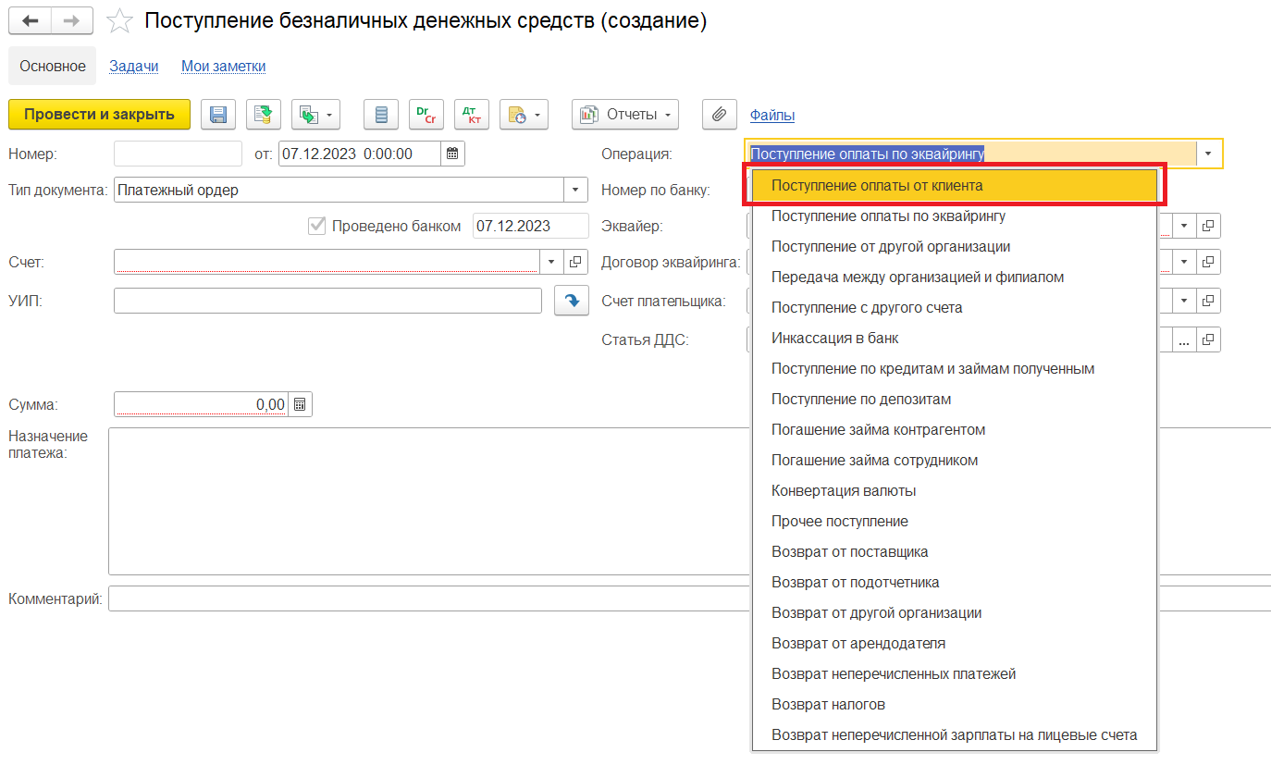Select Погашение займа контрагентом
1271x777 pixels.
(954, 430)
